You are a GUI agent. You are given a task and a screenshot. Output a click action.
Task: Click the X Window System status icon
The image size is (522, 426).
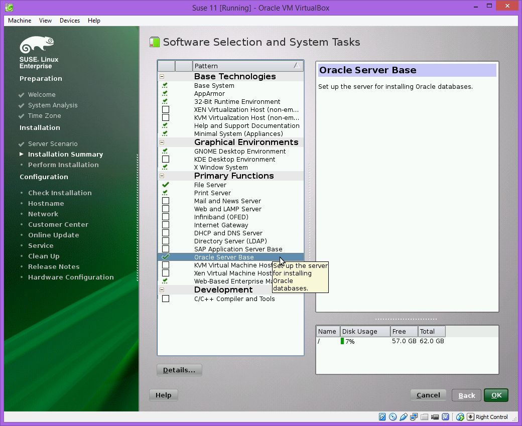(165, 168)
